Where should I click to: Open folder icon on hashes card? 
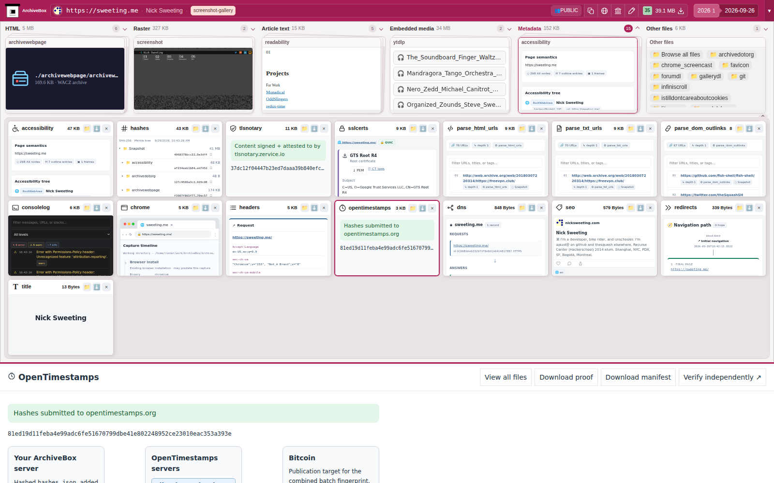click(196, 128)
